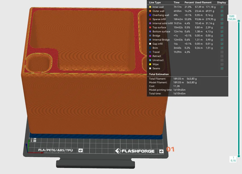Select the plate label 01

pos(170,150)
